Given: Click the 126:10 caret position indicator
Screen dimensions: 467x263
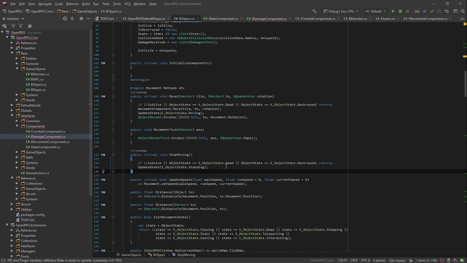Looking at the screenshot, I should coord(342,260).
